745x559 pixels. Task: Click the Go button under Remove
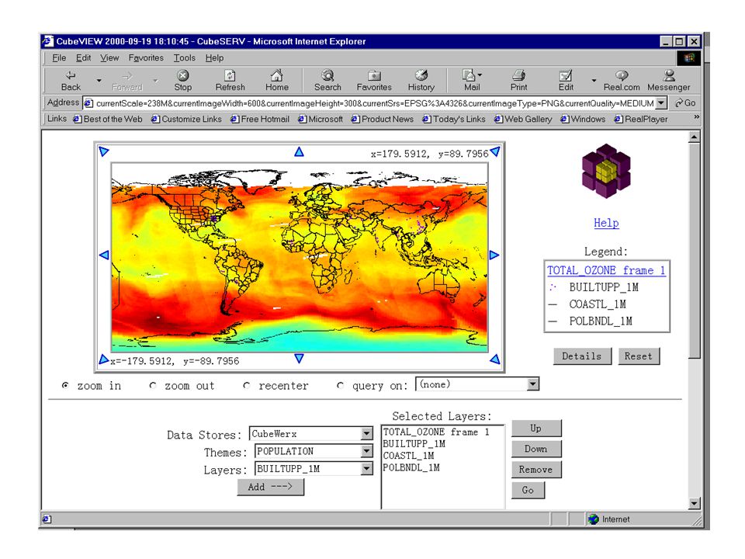[x=528, y=490]
